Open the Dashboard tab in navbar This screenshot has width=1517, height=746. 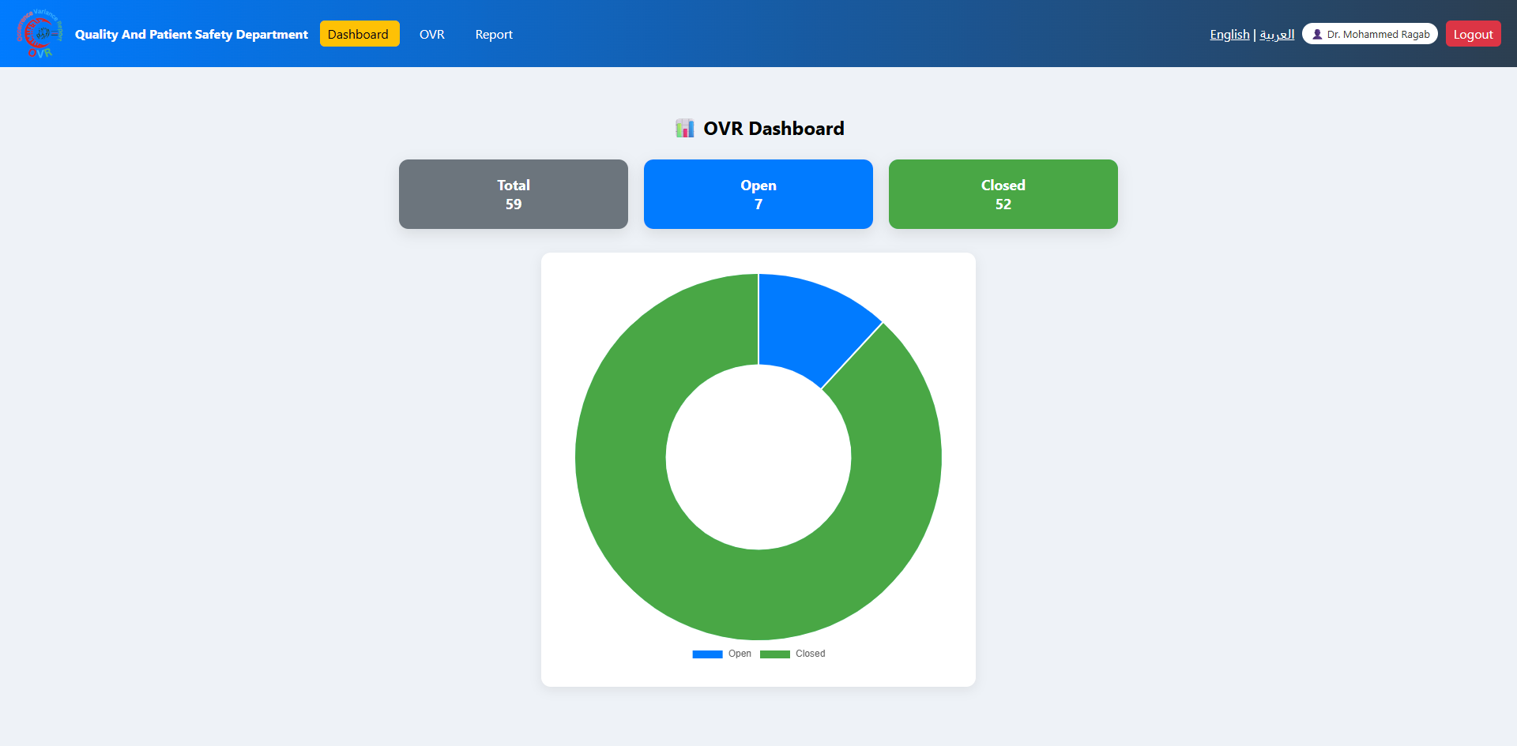pyautogui.click(x=359, y=34)
